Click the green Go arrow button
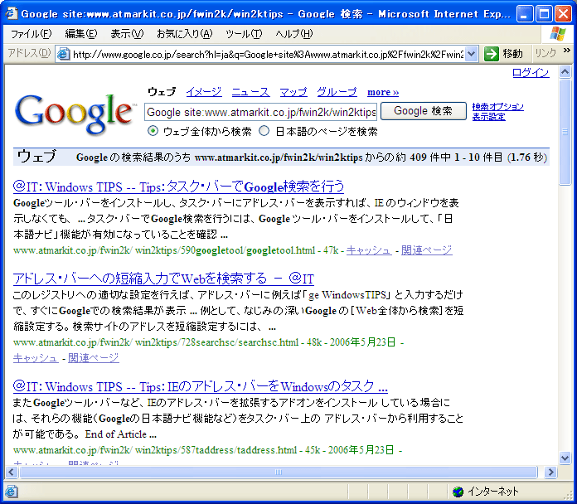The width and height of the screenshot is (577, 504). click(x=492, y=54)
